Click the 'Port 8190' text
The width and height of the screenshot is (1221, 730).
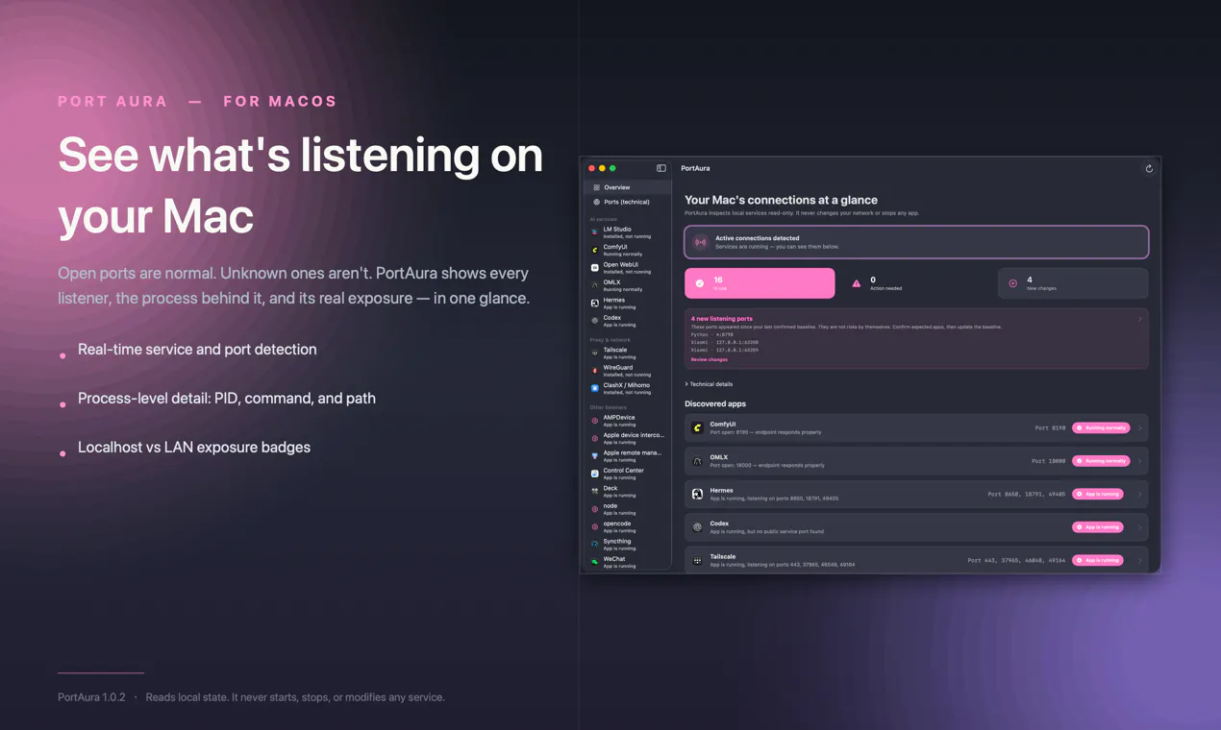[1050, 427]
